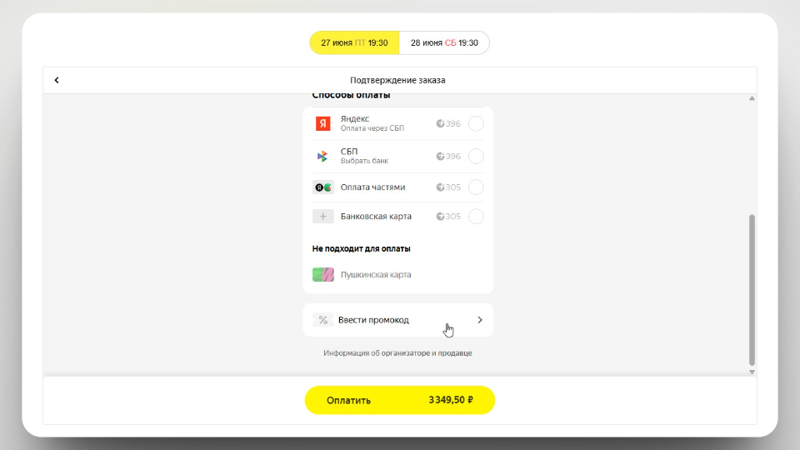
Task: Select the Яндекс payment radio button
Action: 476,123
